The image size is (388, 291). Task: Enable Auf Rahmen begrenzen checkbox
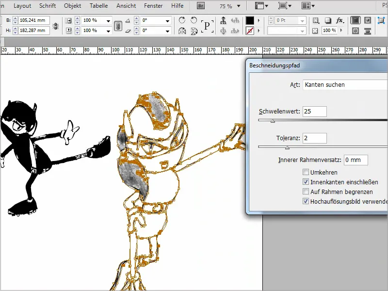point(306,192)
